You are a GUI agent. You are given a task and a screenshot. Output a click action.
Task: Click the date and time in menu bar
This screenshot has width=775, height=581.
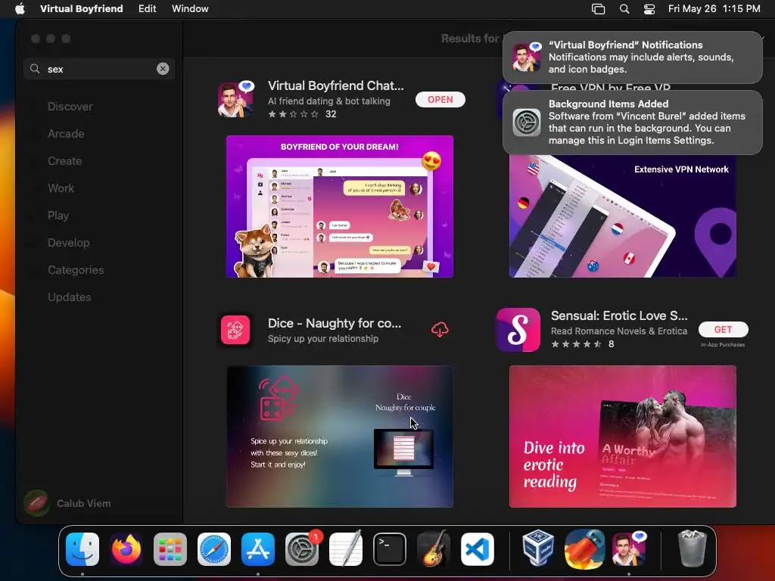714,9
